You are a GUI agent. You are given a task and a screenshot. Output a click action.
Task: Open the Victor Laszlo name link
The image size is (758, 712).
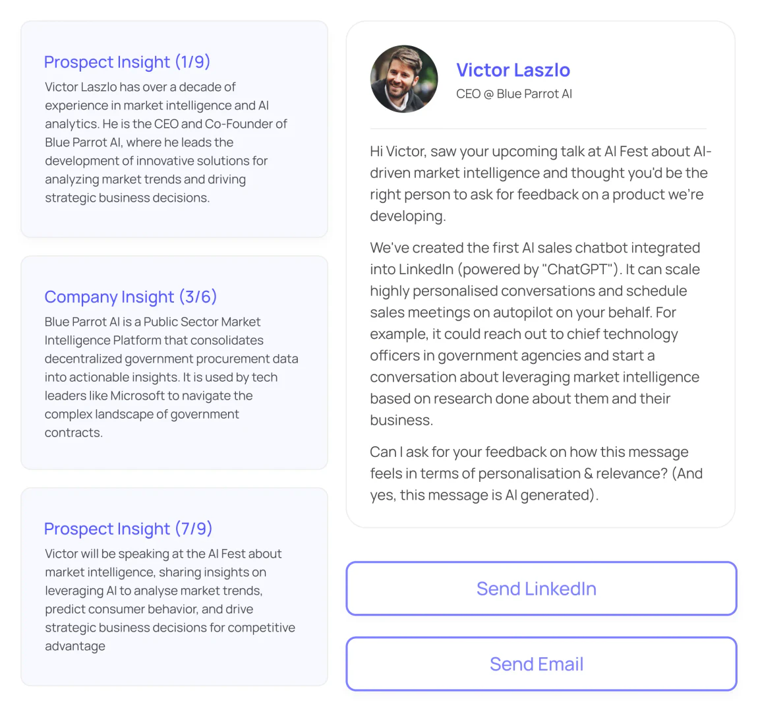tap(513, 70)
